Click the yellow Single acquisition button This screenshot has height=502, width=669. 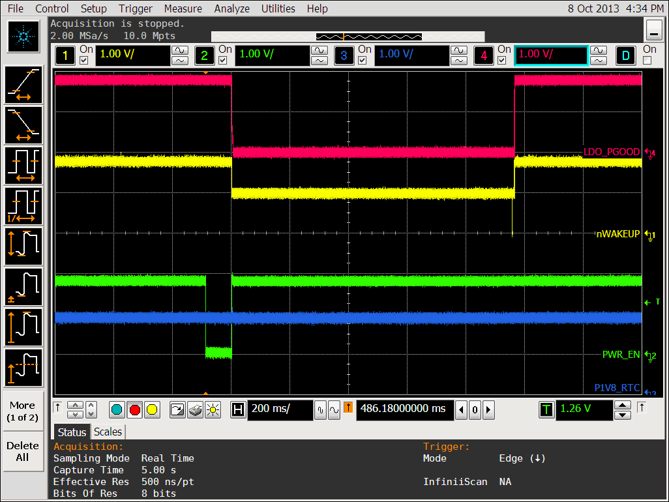coord(152,410)
